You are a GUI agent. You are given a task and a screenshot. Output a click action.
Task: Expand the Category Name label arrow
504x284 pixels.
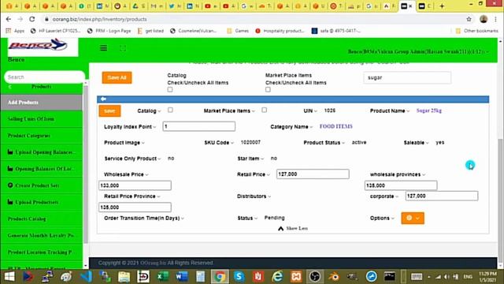(311, 127)
